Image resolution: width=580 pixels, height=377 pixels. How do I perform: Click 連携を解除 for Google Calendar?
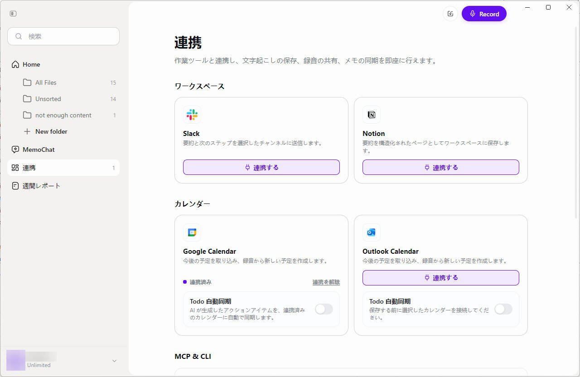[x=326, y=282]
